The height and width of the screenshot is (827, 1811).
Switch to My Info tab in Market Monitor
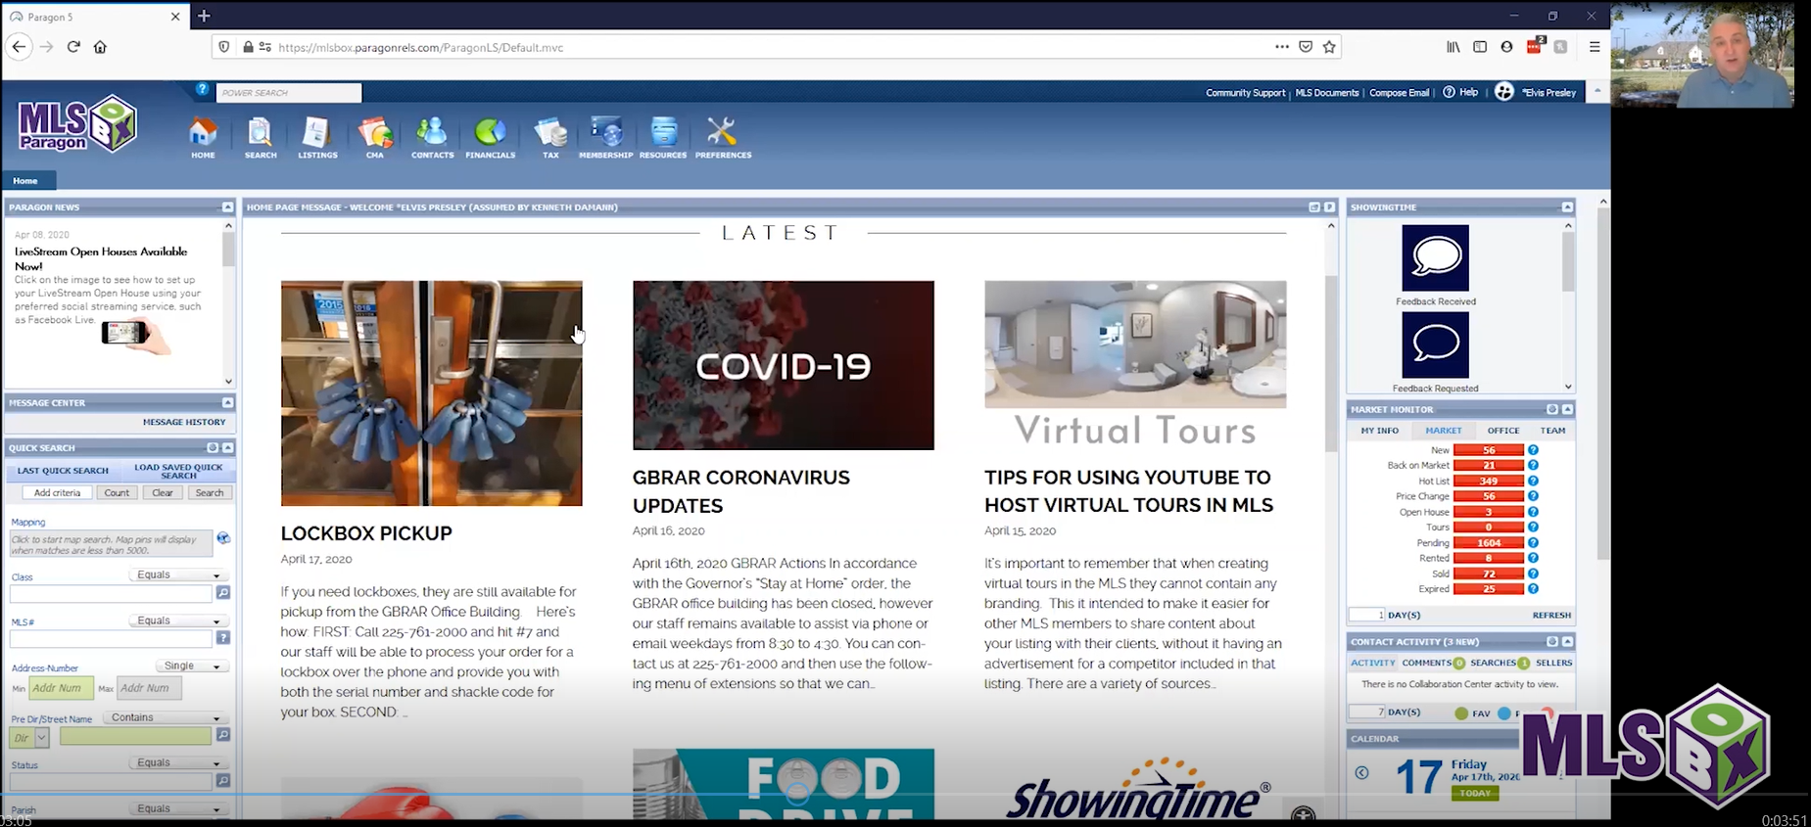[x=1379, y=431]
